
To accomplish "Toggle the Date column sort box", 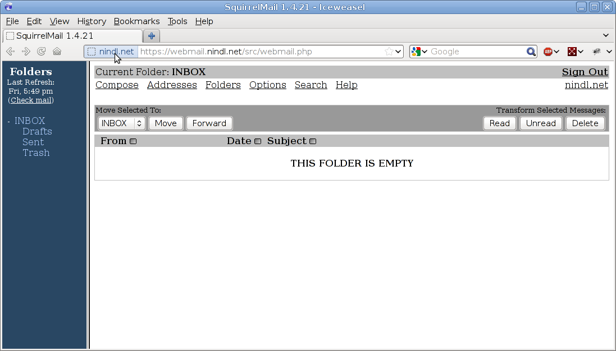I will coord(258,141).
